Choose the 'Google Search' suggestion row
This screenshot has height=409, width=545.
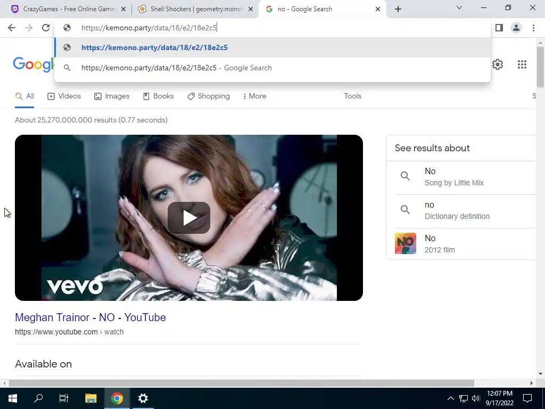tap(272, 68)
